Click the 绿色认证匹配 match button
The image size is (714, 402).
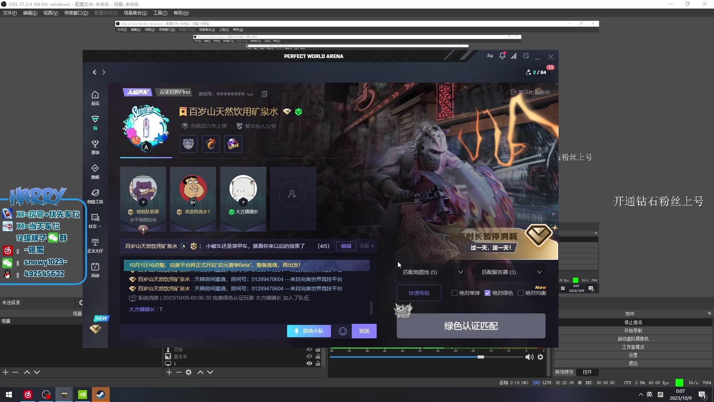click(x=471, y=326)
